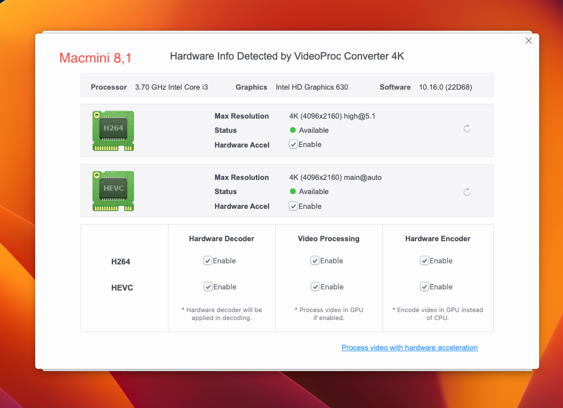The image size is (563, 408).
Task: Click '4K (4096x2160) high@5.1' resolution value
Action: pos(332,116)
